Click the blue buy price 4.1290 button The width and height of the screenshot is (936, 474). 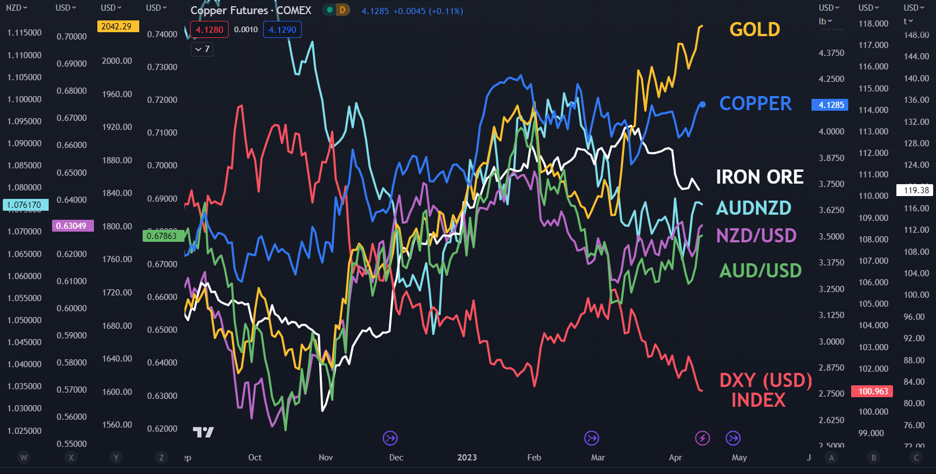click(x=282, y=30)
